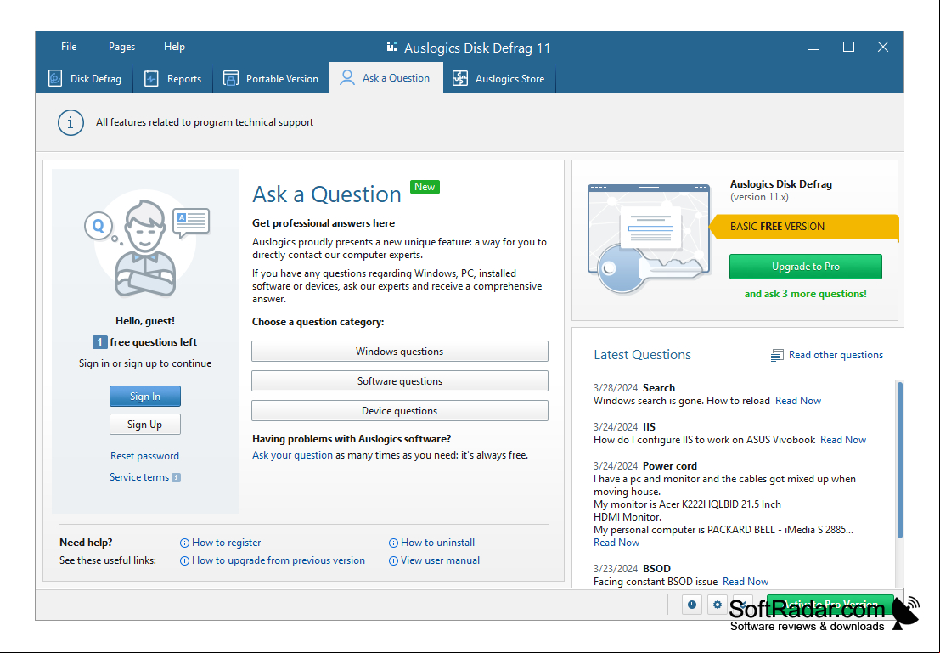Switch to the Reports tab
Screen dimensions: 940x653
172,79
